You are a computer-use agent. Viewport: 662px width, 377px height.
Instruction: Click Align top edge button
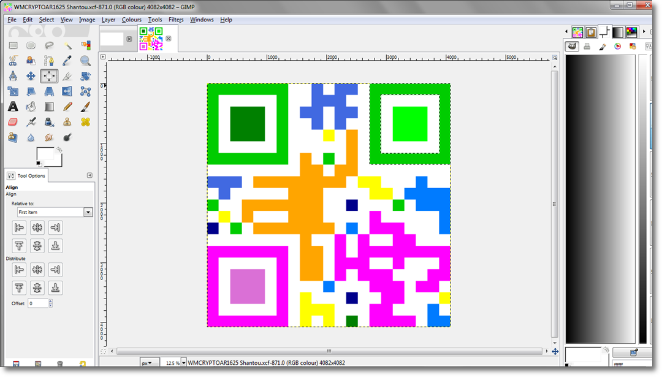click(19, 246)
